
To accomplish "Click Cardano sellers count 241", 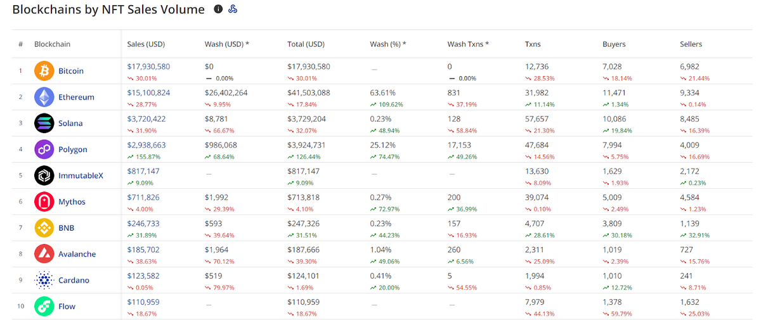I will [686, 276].
